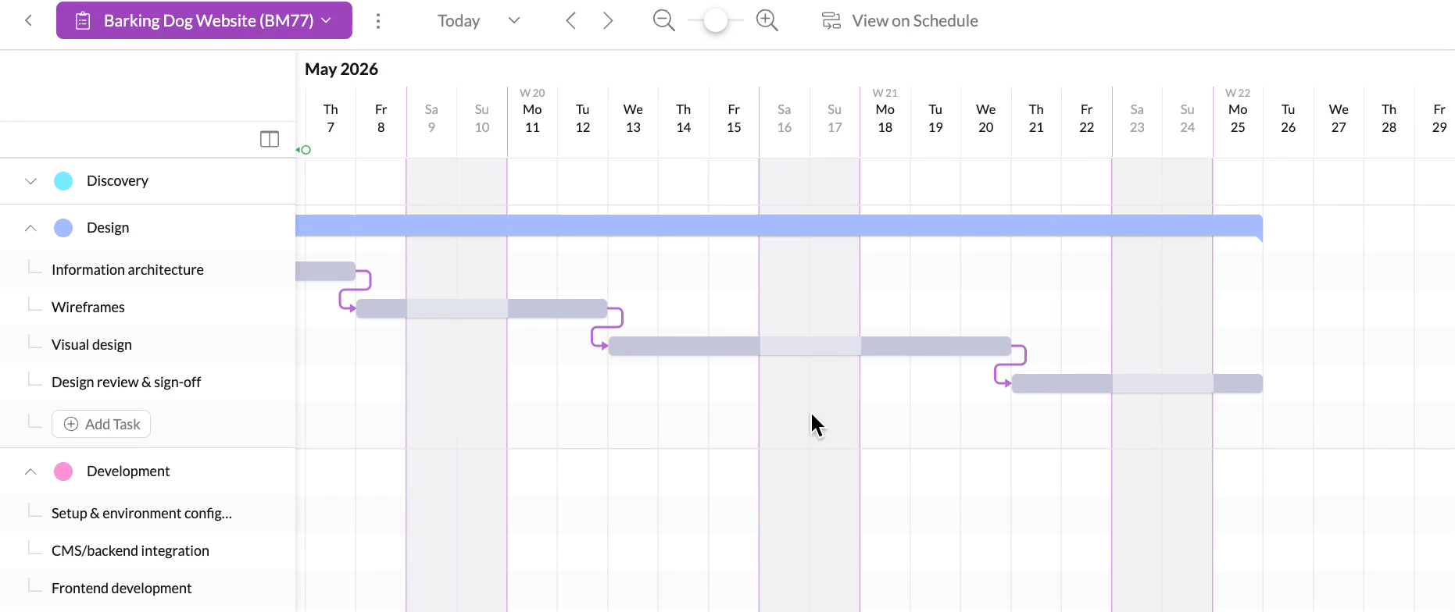The image size is (1455, 612).
Task: Click the timeline zoom slider handle
Action: pos(715,21)
